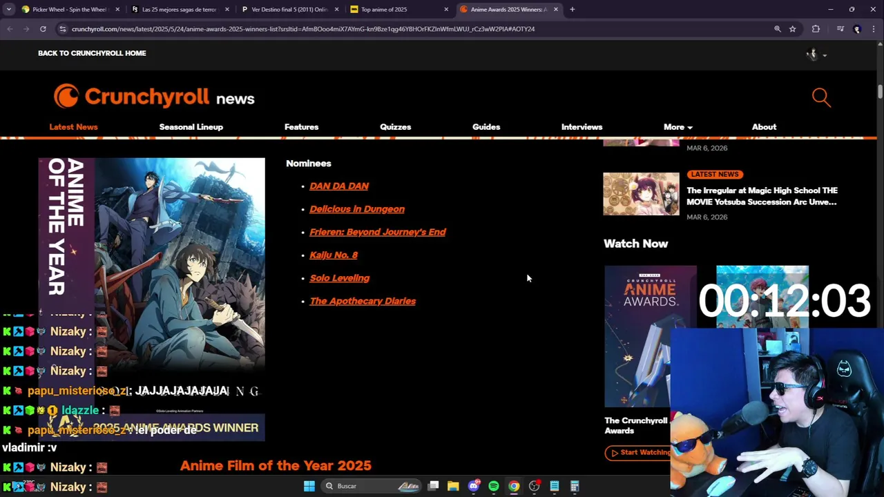
Task: Open The Apothecary Diaries nominee link
Action: point(363,301)
